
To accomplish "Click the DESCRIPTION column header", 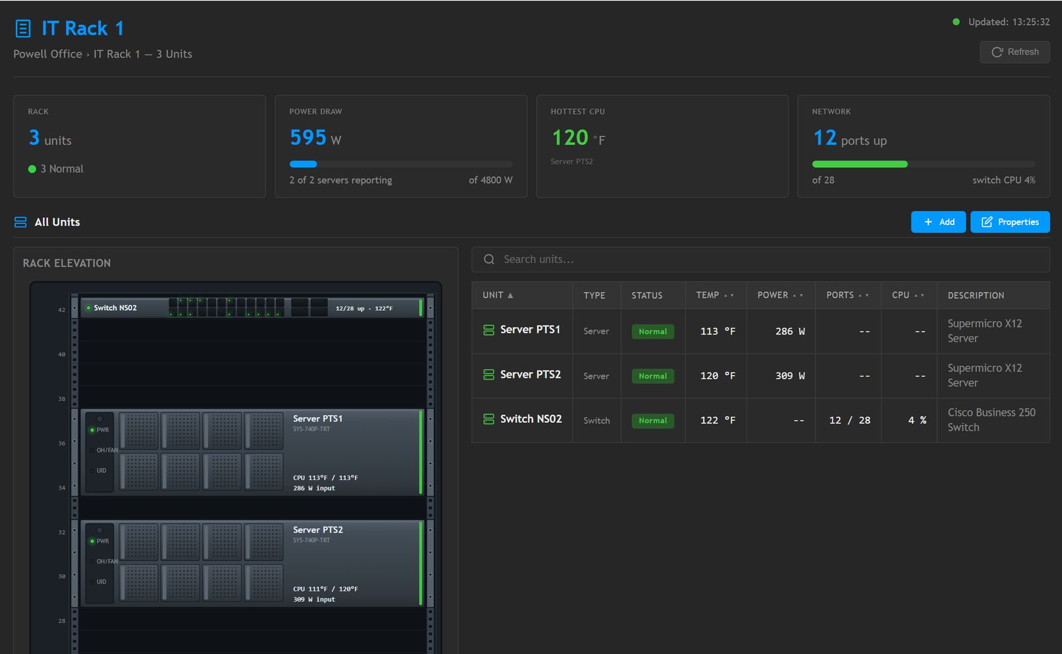I will [976, 295].
